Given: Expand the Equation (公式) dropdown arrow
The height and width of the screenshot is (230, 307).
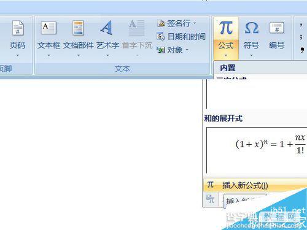Looking at the screenshot, I should [226, 55].
